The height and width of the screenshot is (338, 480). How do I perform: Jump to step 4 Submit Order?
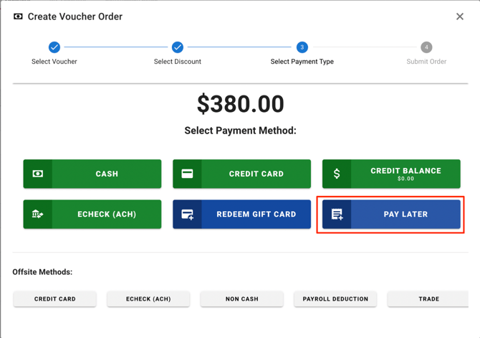tap(426, 47)
